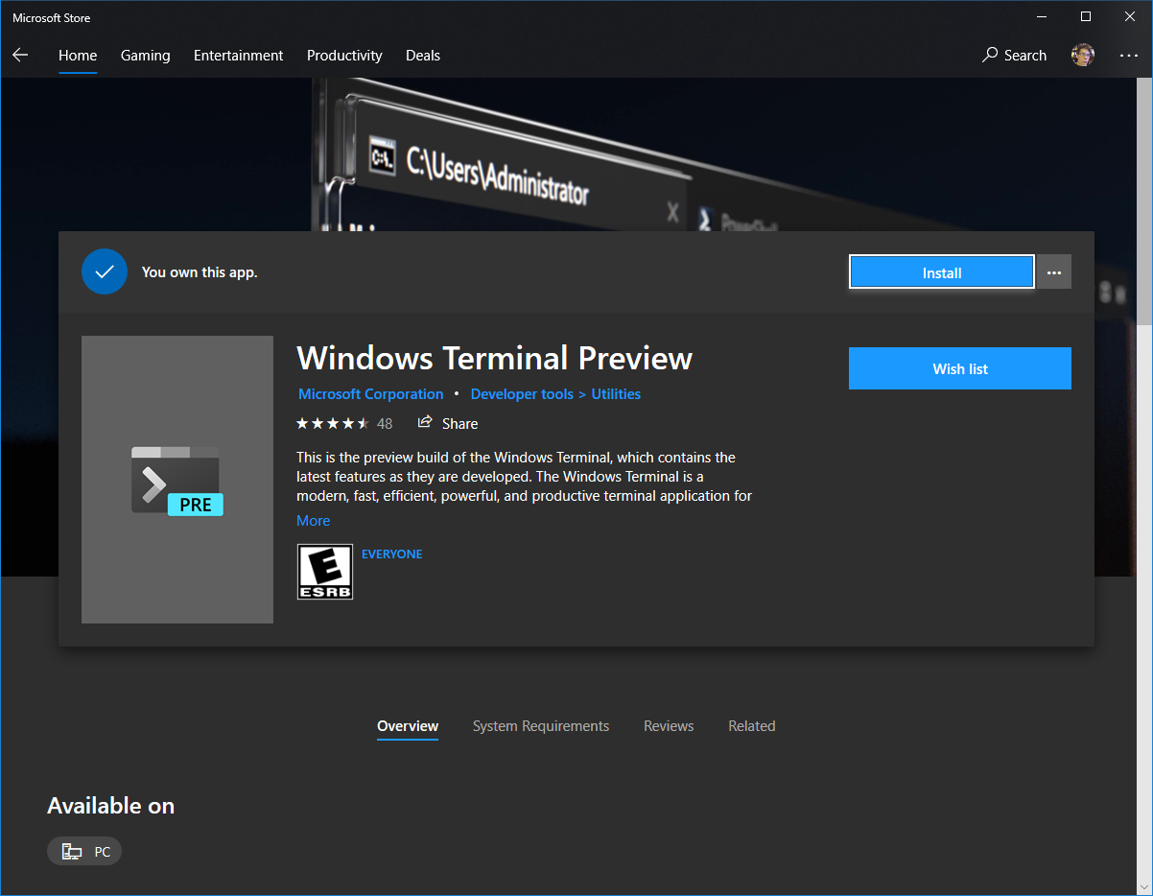Add the app to your Wish list
Viewport: 1153px width, 896px height.
[959, 368]
